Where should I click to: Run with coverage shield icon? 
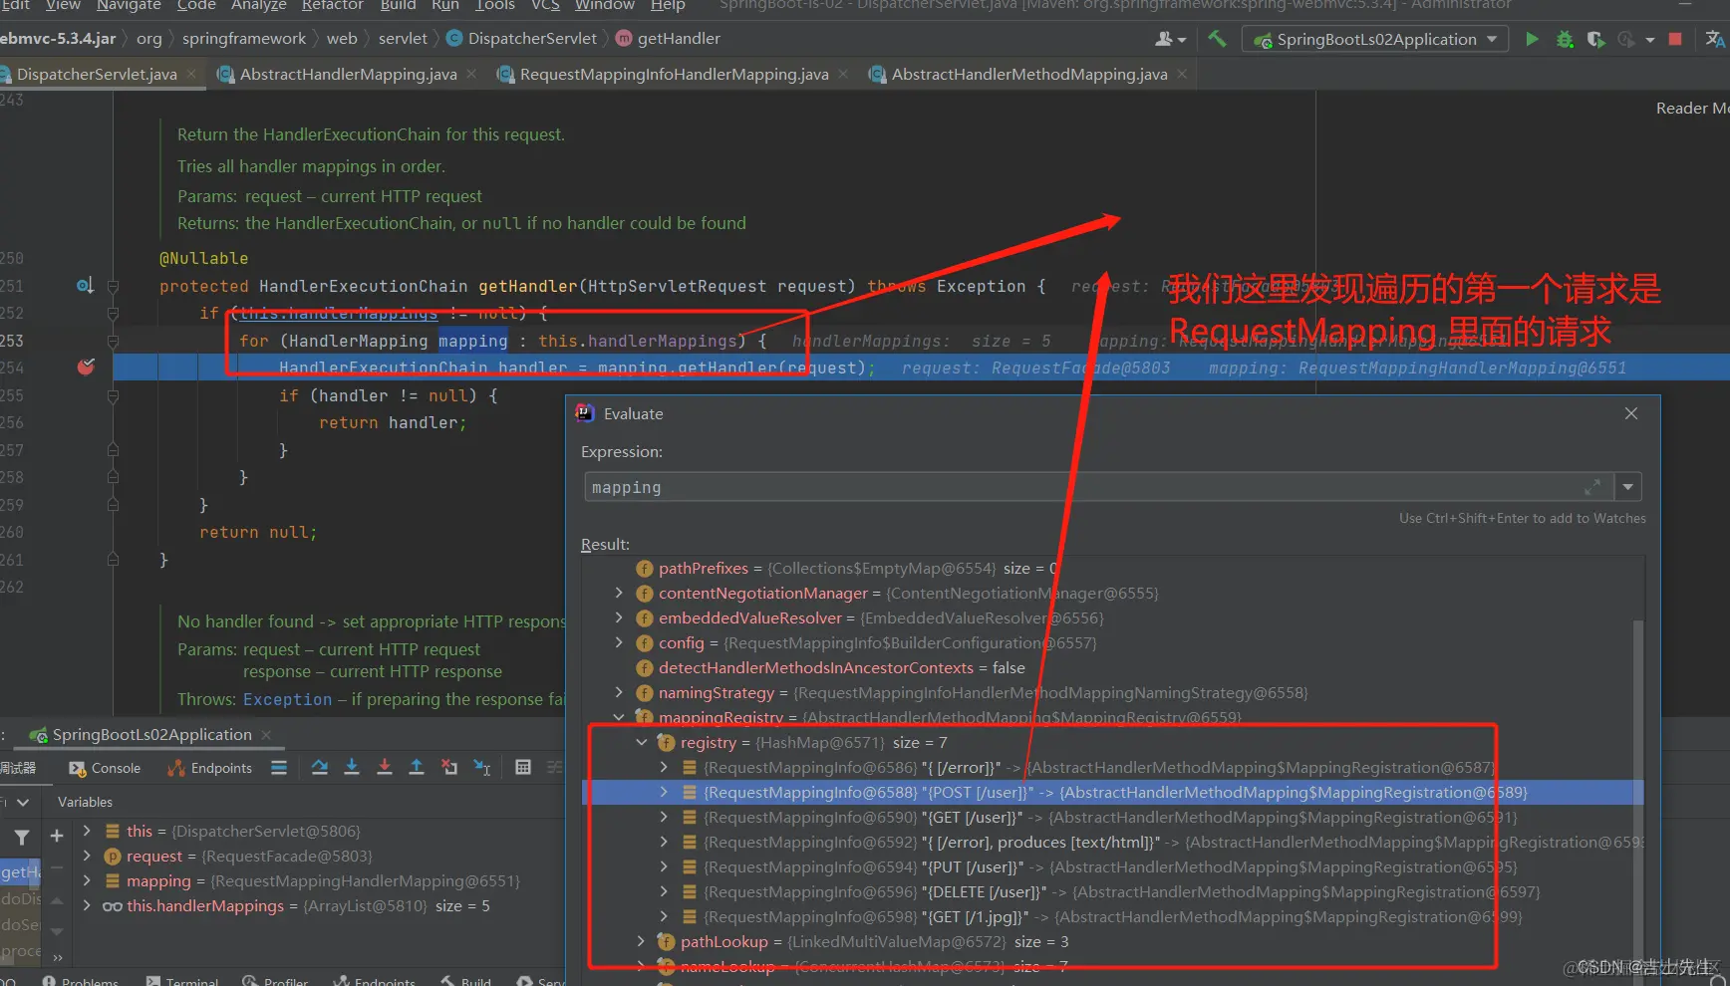tap(1595, 39)
